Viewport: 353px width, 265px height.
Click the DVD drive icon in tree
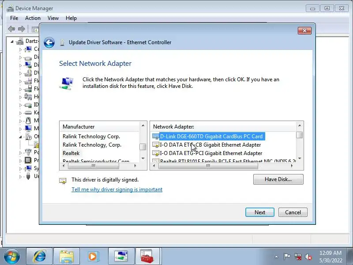coord(28,73)
